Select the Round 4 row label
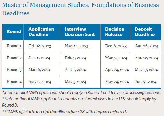Image resolution: width=164 pixels, height=116 pixels. point(14,82)
